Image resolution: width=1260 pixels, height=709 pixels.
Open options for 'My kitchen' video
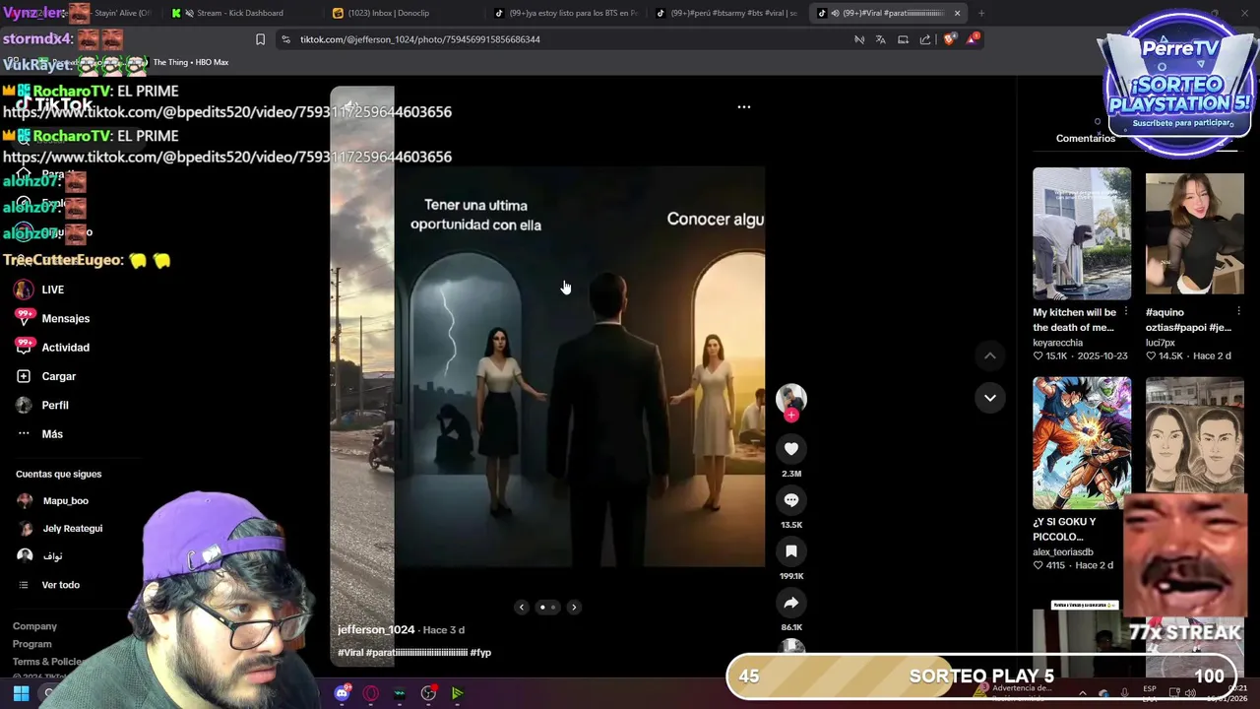pyautogui.click(x=1126, y=311)
